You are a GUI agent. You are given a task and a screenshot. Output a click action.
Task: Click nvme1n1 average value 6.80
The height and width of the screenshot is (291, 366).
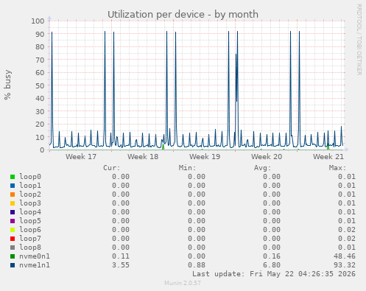(x=272, y=265)
